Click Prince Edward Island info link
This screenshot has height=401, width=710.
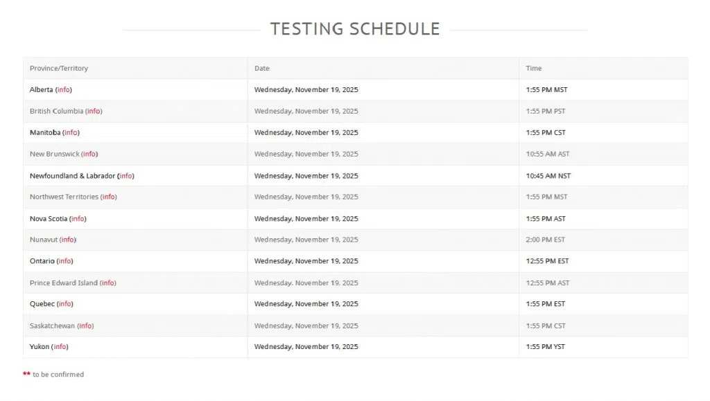107,283
